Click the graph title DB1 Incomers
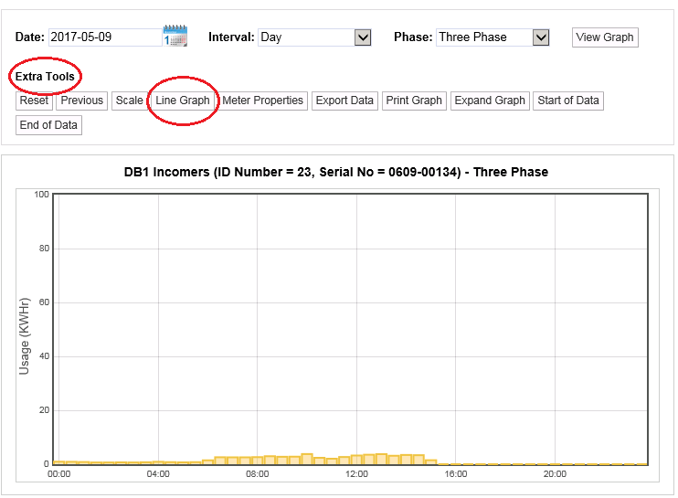678x498 pixels. [336, 172]
